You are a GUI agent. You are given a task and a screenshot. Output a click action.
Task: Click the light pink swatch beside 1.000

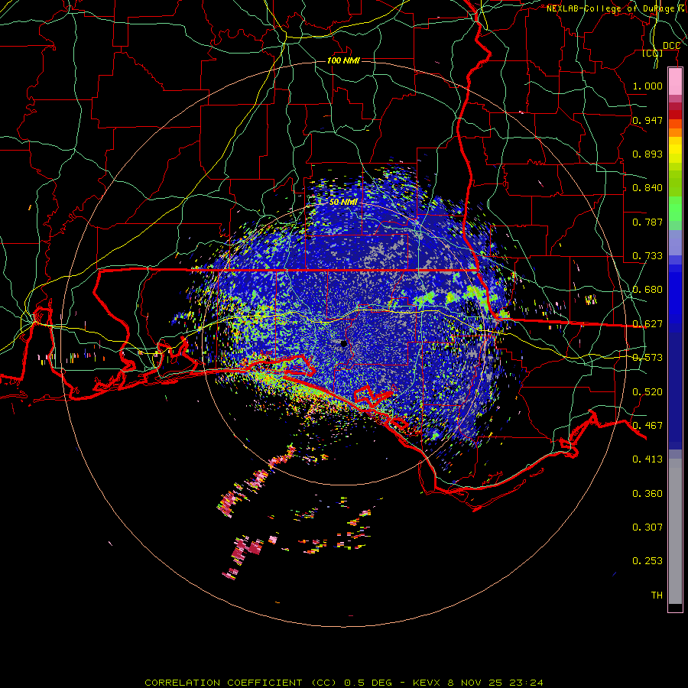click(675, 82)
